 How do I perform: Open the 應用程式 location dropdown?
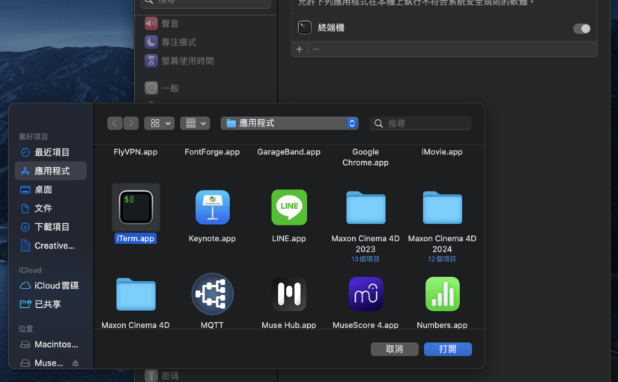click(x=289, y=123)
